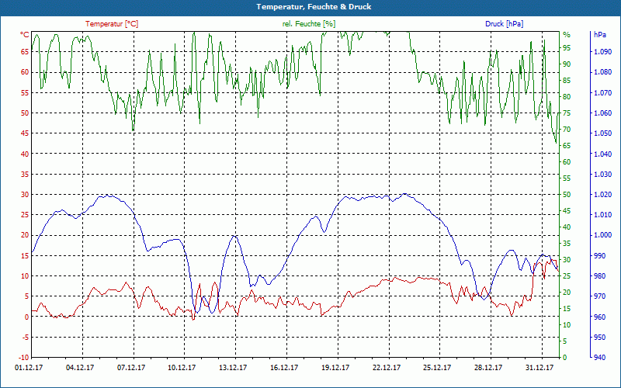Click the '01.12.17' date label
Image resolution: width=621 pixels, height=388 pixels.
[29, 368]
